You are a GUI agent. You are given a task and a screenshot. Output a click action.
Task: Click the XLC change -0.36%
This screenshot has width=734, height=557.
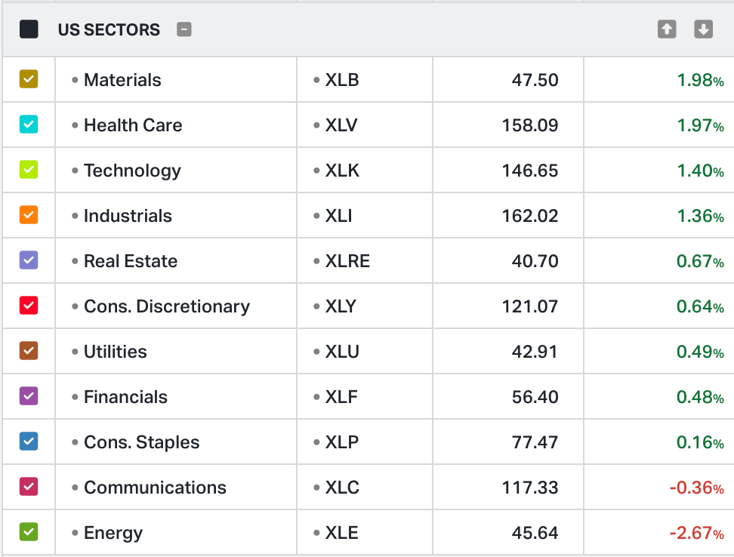point(696,488)
